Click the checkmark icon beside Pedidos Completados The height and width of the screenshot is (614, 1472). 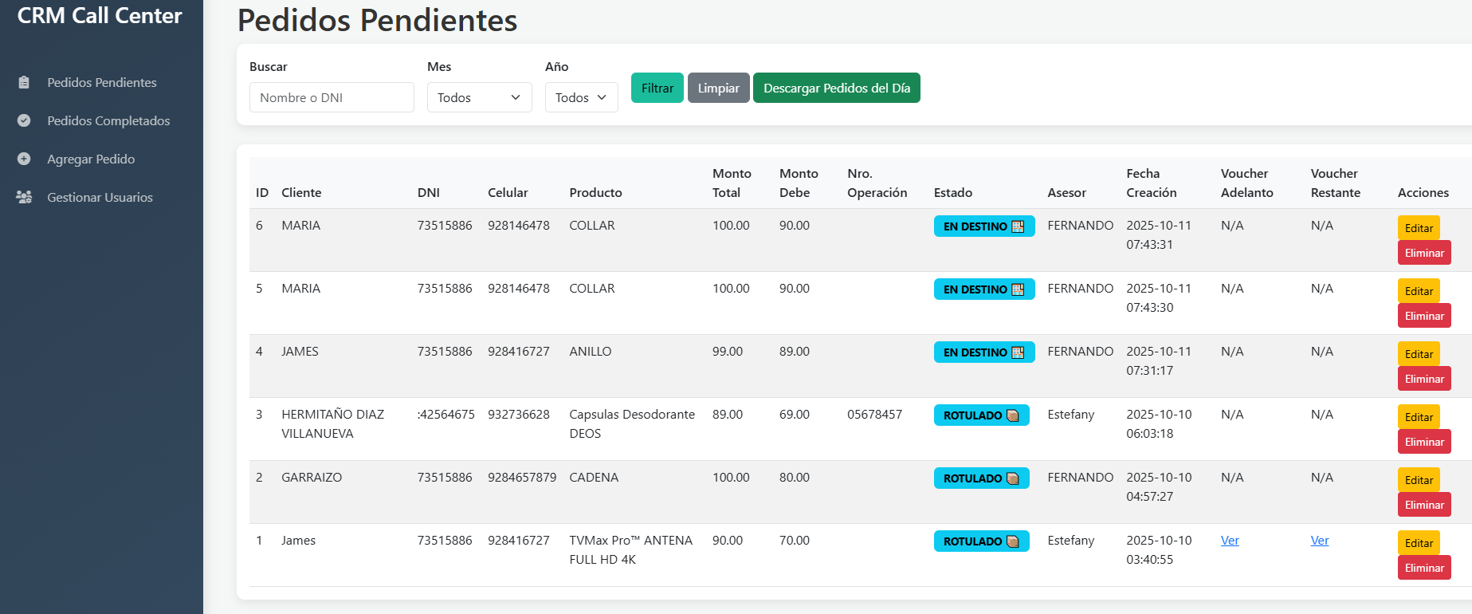pos(24,120)
